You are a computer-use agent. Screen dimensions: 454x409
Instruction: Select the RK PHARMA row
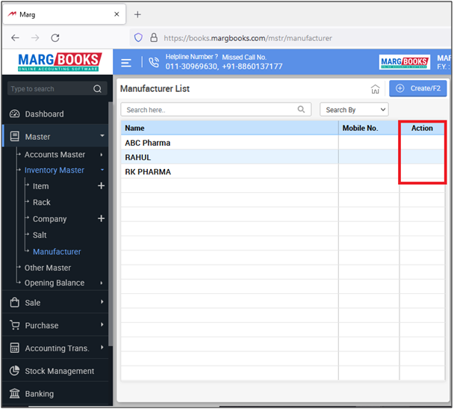pos(283,171)
